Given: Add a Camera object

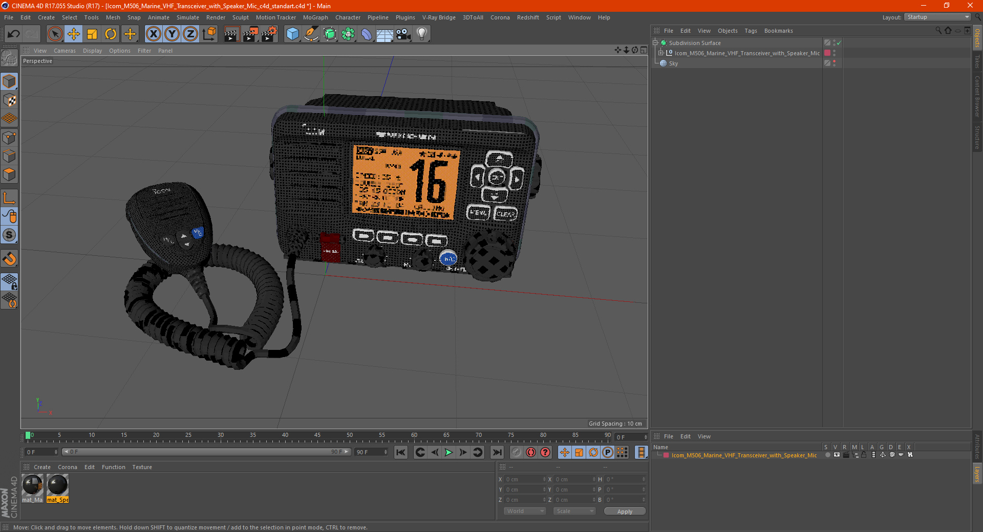Looking at the screenshot, I should tap(403, 34).
